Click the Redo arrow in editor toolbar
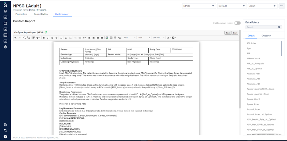287x141 pixels. 20,38
